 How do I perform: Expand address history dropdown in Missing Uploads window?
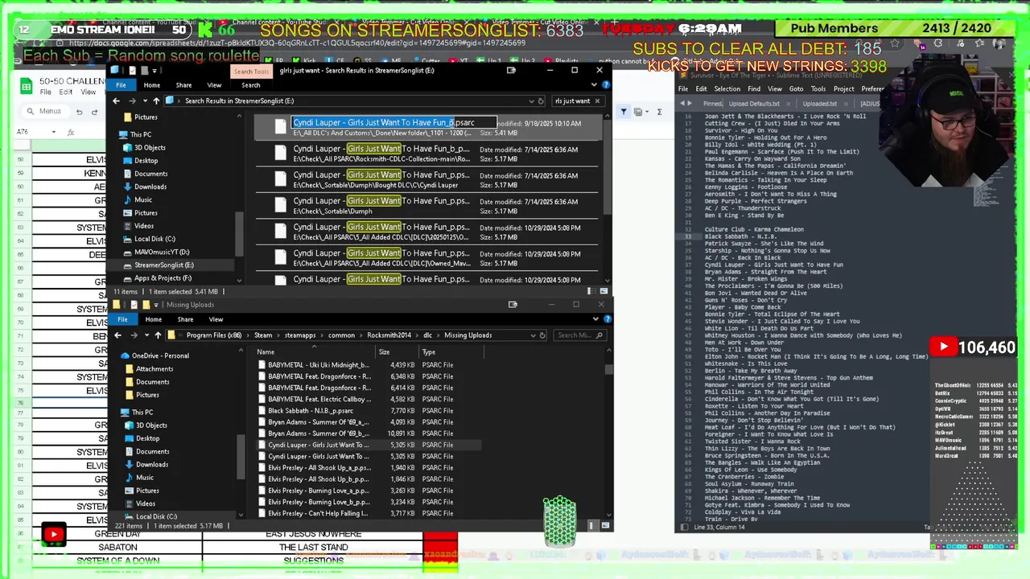(533, 335)
